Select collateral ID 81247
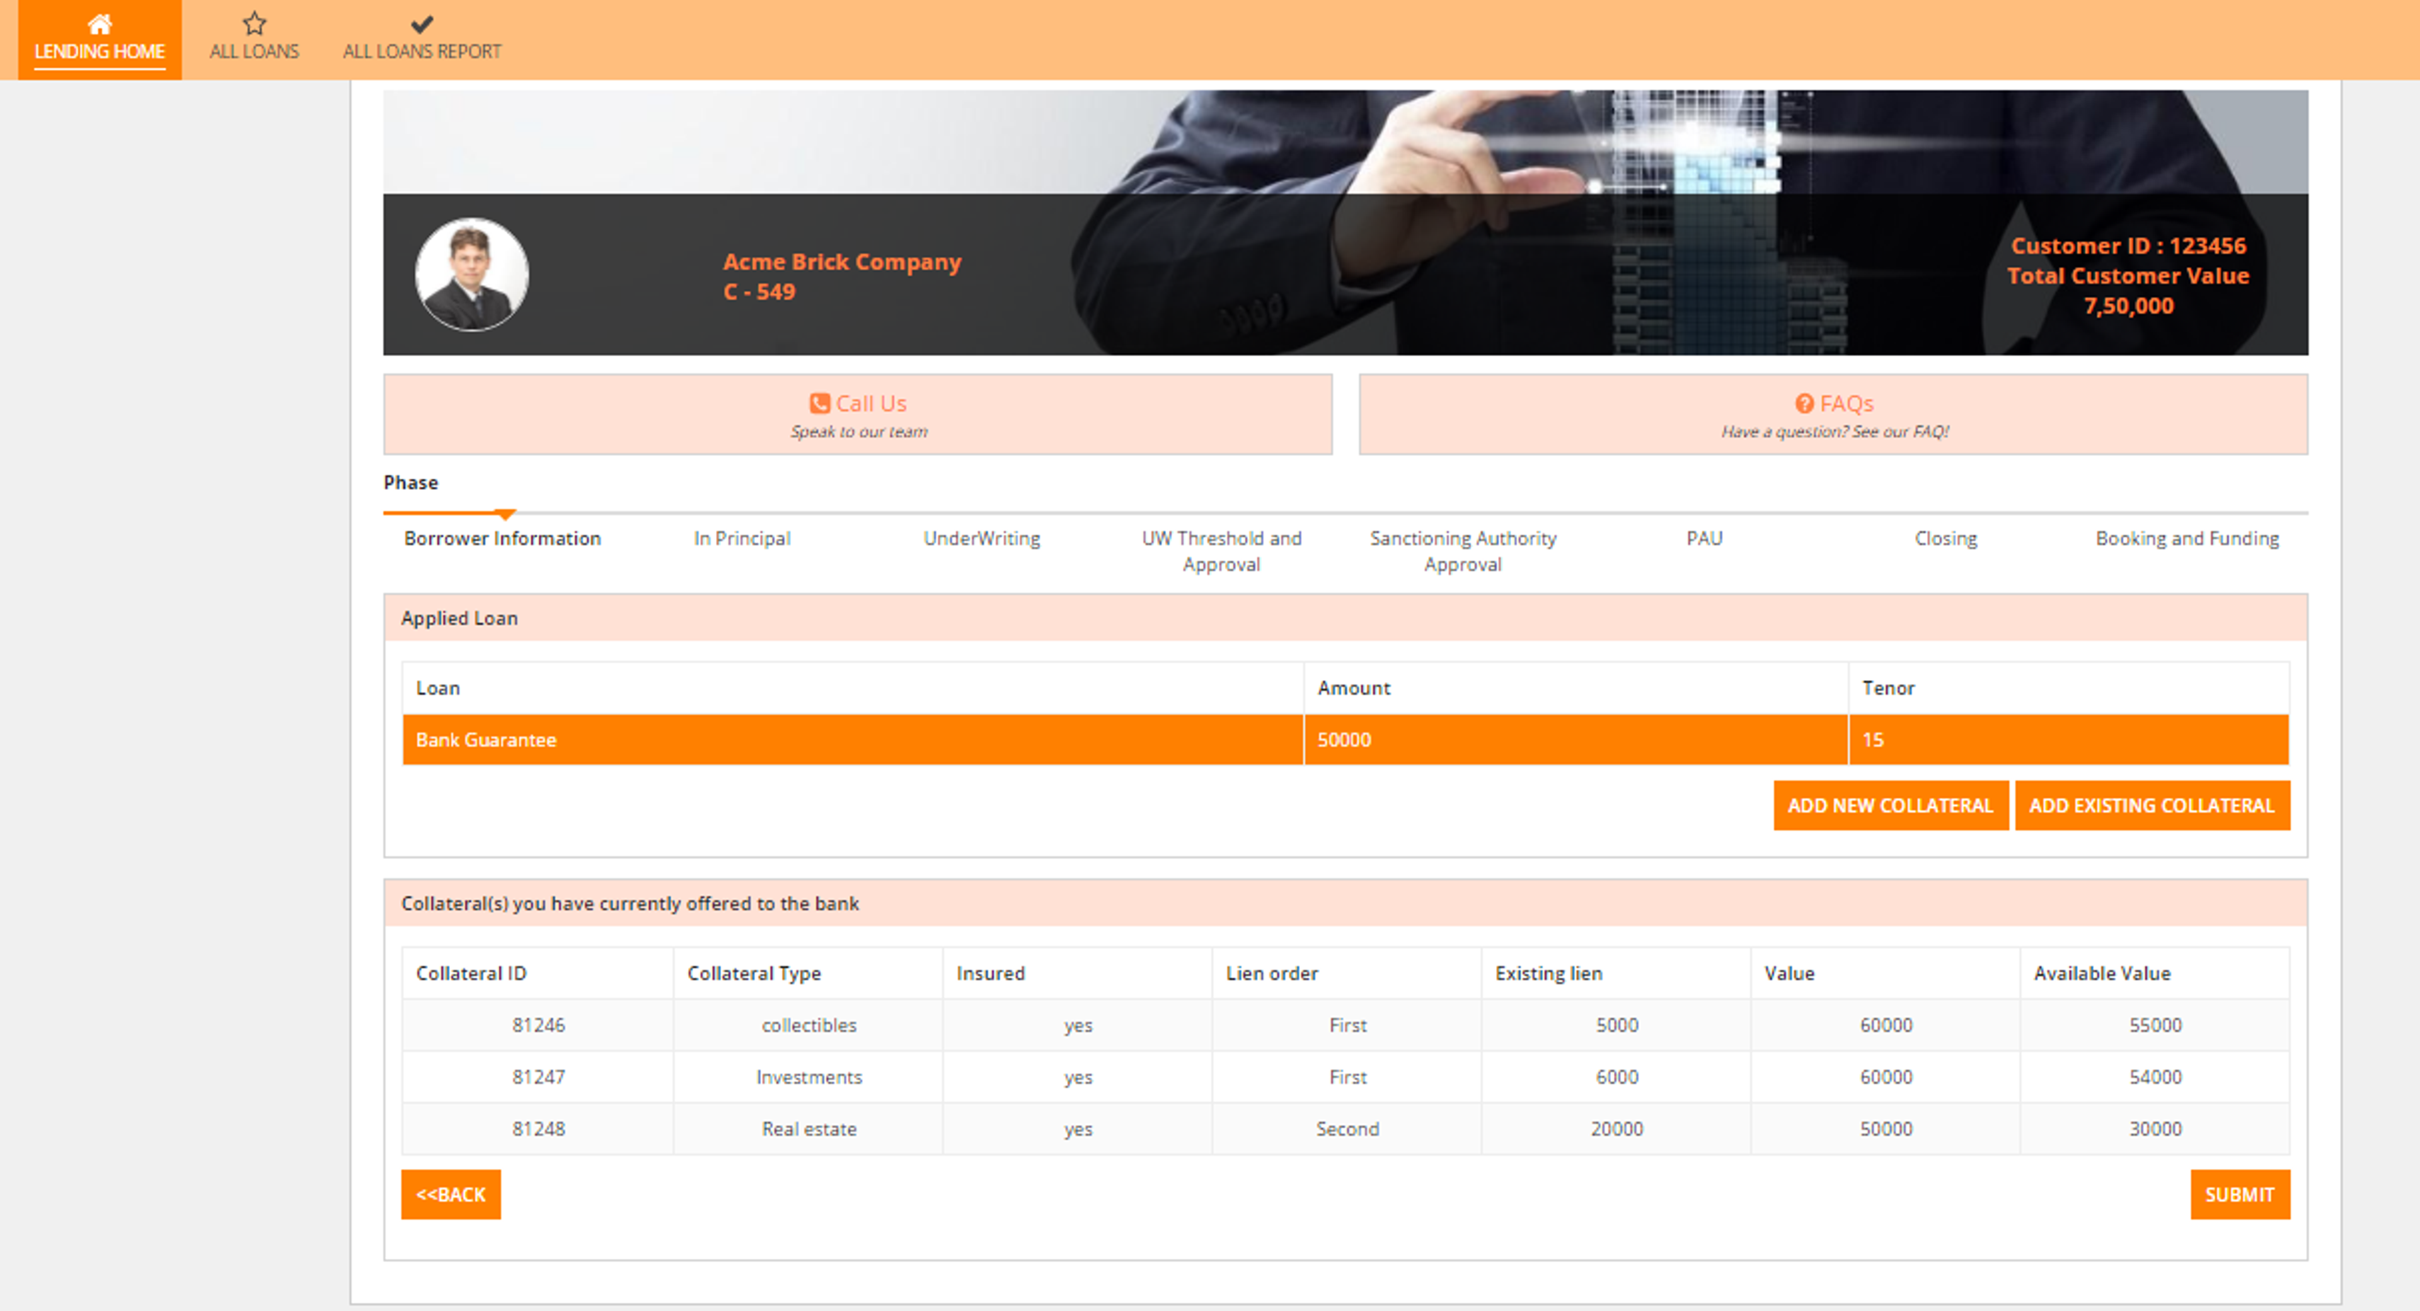Image resolution: width=2420 pixels, height=1311 pixels. click(x=538, y=1077)
